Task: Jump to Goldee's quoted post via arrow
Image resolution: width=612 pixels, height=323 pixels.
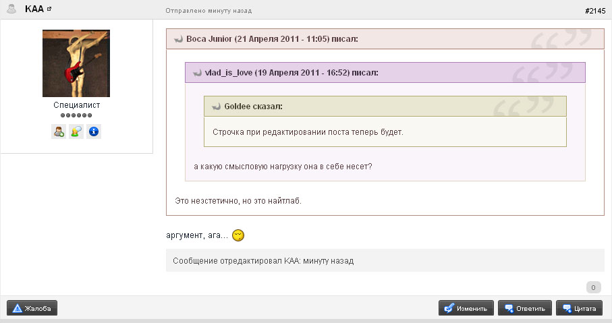Action: coord(216,107)
